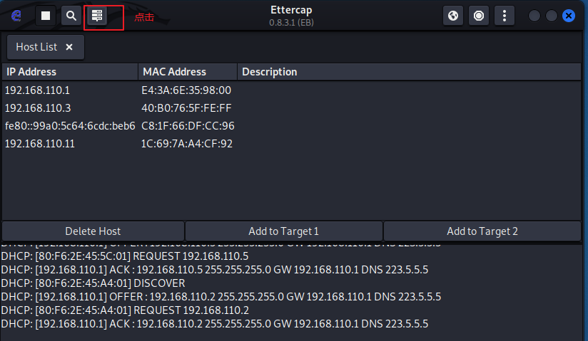Click Add to Target 2

point(482,231)
